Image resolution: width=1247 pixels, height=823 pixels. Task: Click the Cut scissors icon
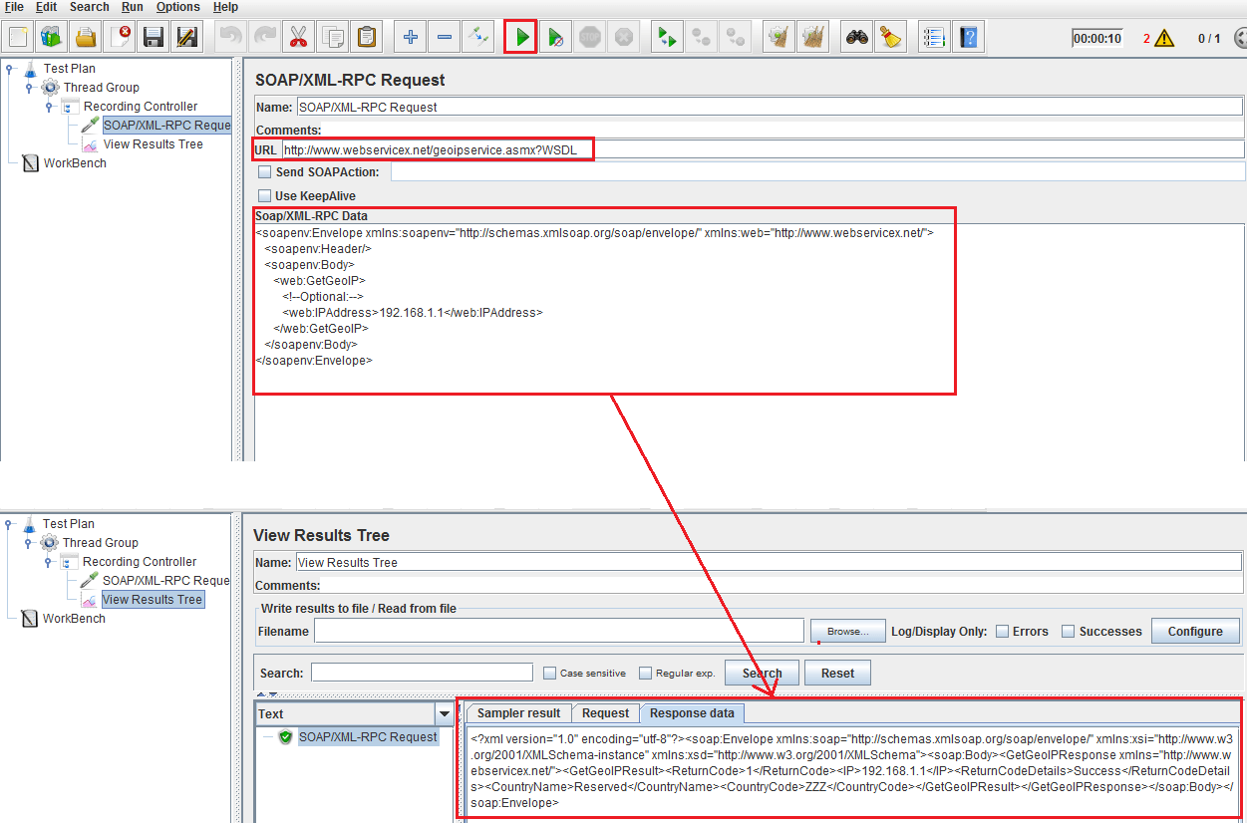[297, 38]
